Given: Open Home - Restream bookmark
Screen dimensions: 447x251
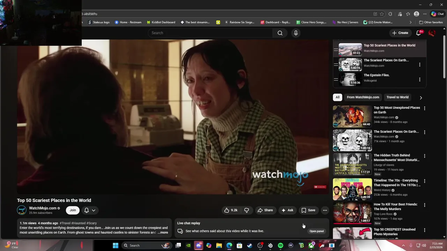Looking at the screenshot, I should tap(128, 22).
